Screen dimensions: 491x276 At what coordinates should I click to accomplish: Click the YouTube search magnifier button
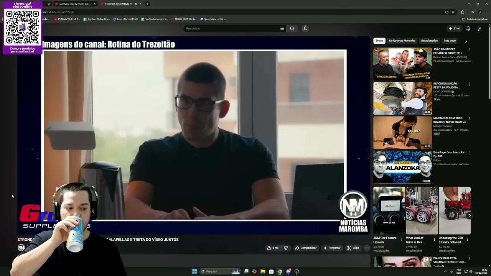pos(292,28)
